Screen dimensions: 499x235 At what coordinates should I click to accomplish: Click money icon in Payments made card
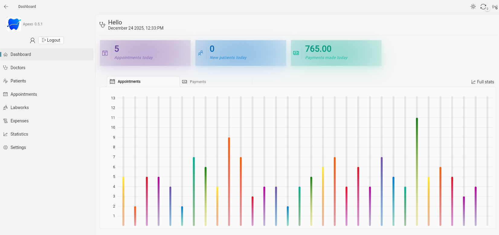point(296,53)
